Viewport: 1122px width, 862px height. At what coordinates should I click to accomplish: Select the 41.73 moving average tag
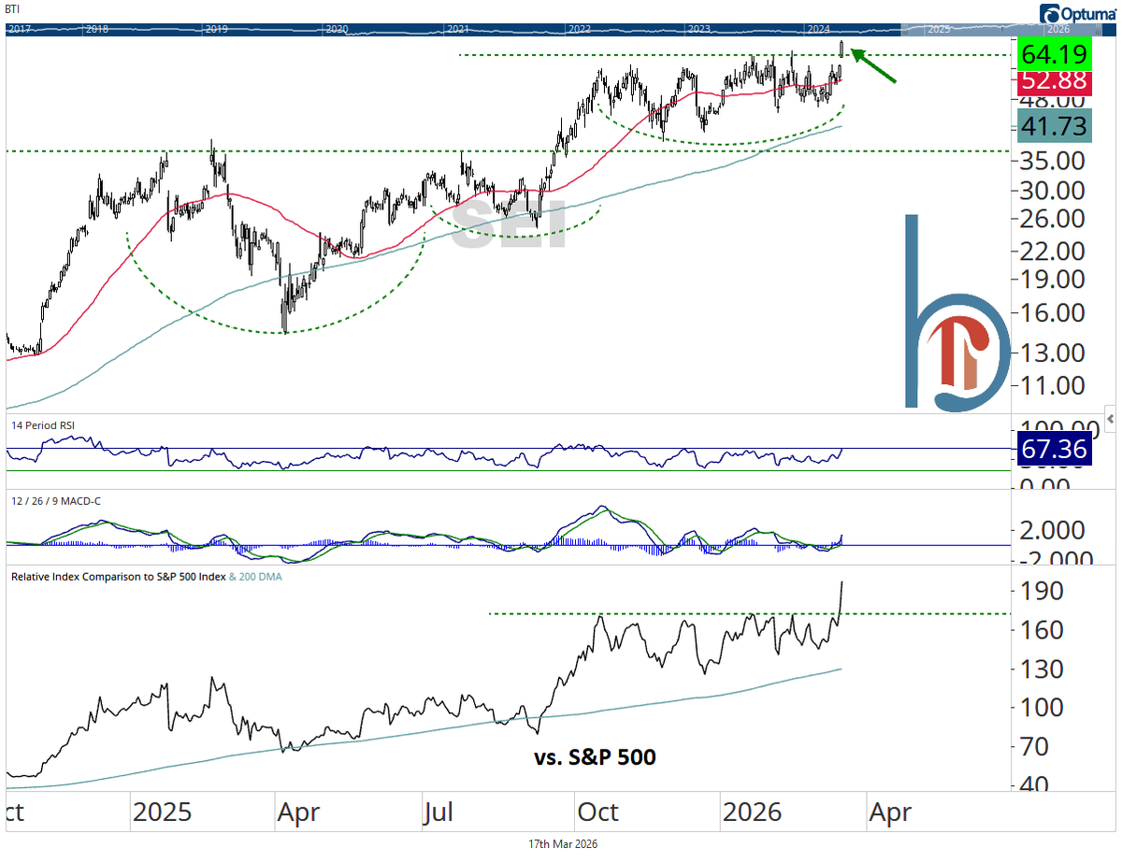[1053, 124]
